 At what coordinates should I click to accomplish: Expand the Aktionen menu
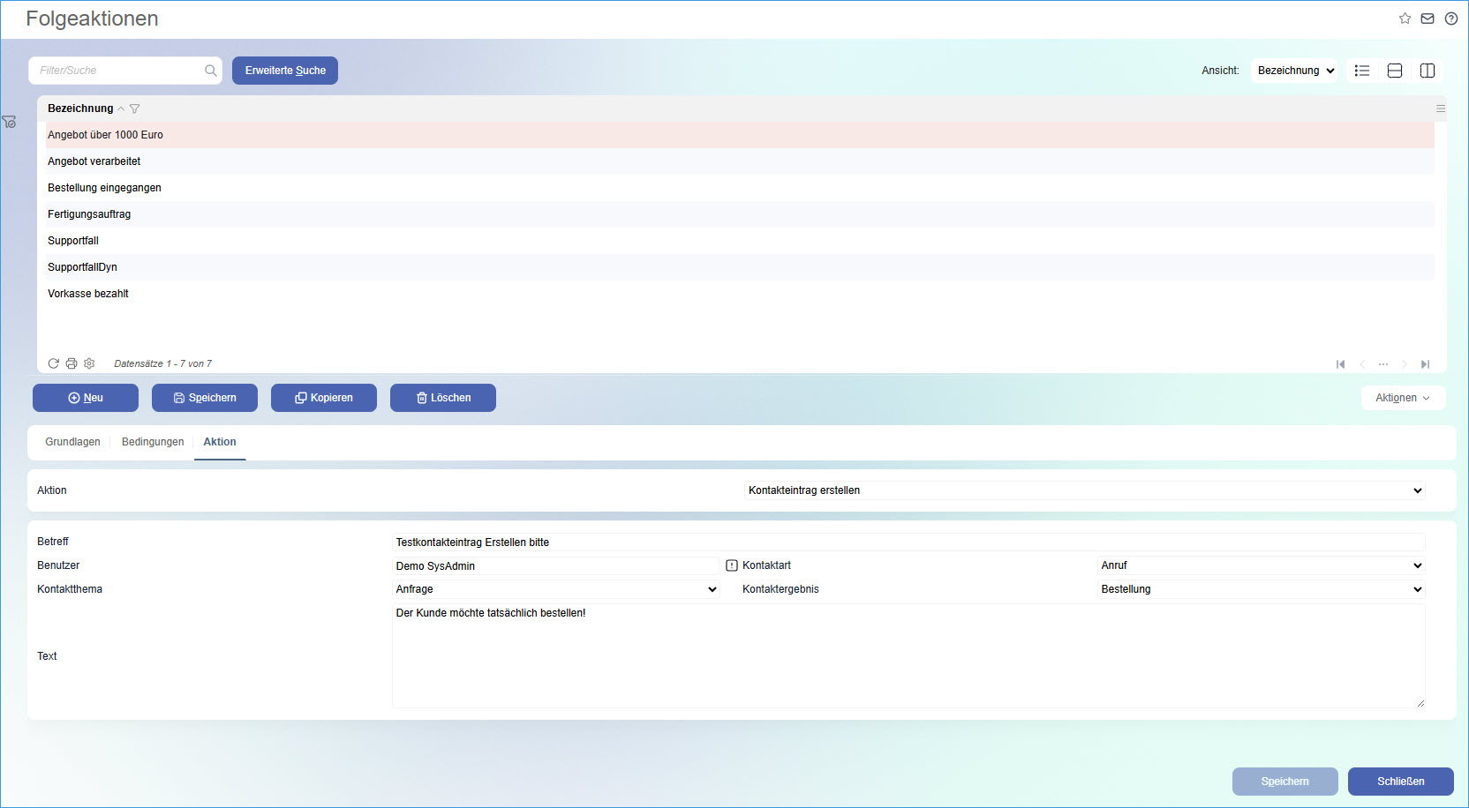[1403, 398]
